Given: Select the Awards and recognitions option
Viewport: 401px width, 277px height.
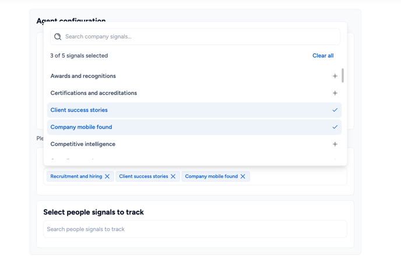Looking at the screenshot, I should click(194, 76).
